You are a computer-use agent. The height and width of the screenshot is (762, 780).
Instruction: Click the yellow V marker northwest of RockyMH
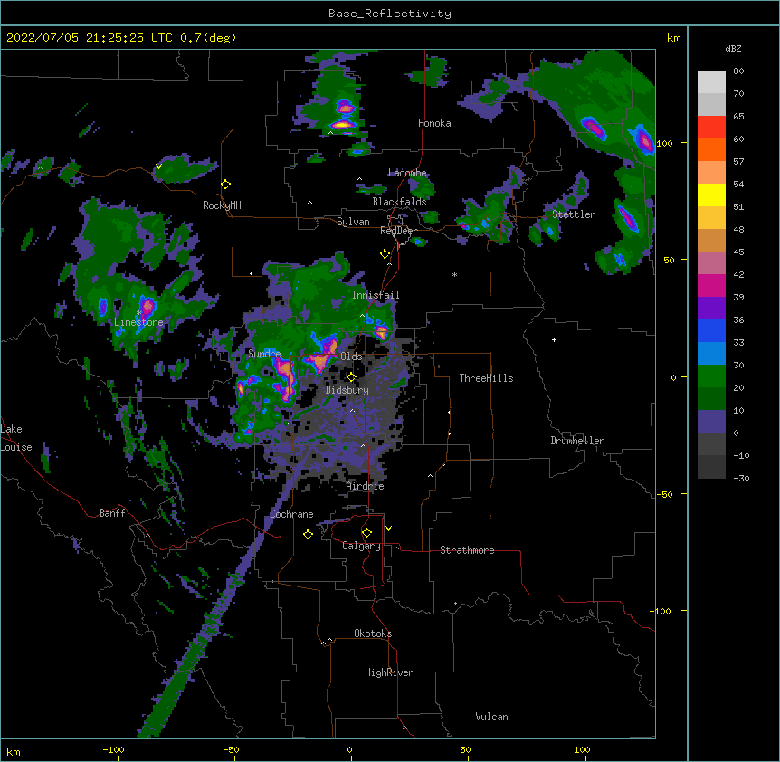(x=158, y=167)
